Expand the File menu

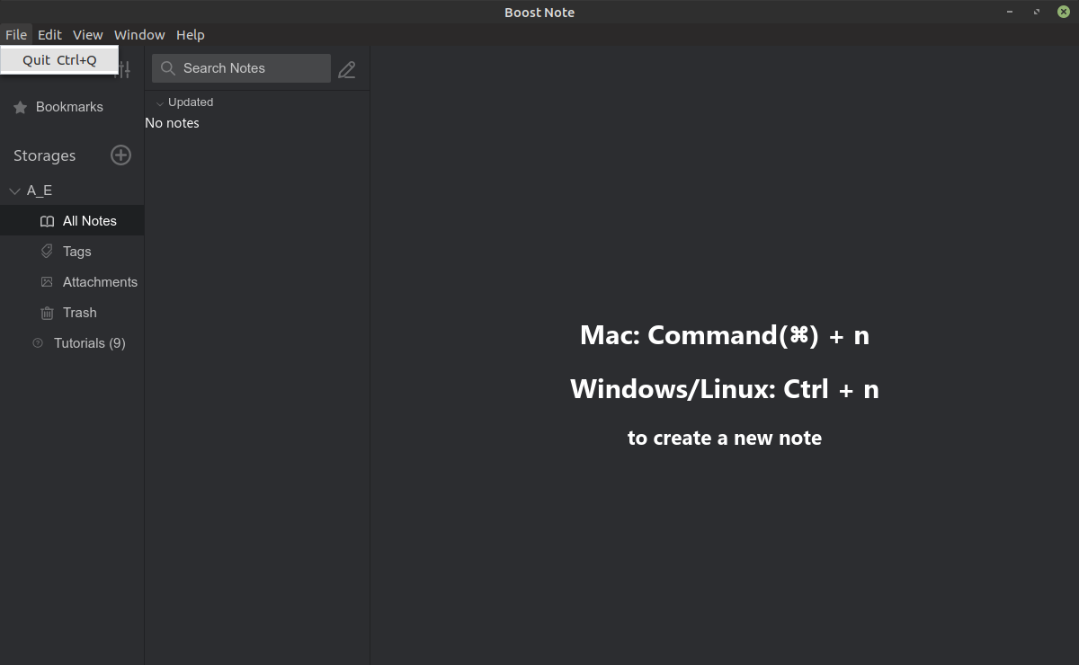pos(16,34)
